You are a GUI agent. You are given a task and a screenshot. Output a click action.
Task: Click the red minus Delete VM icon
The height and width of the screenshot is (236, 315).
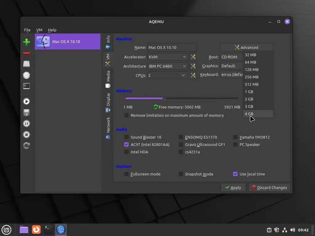(26, 53)
